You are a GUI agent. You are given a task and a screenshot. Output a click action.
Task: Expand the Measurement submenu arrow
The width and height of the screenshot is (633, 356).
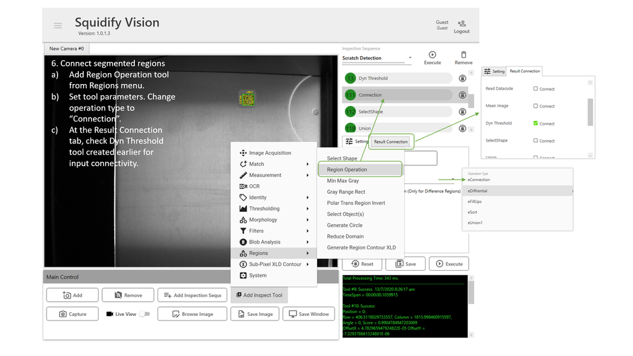(x=307, y=175)
